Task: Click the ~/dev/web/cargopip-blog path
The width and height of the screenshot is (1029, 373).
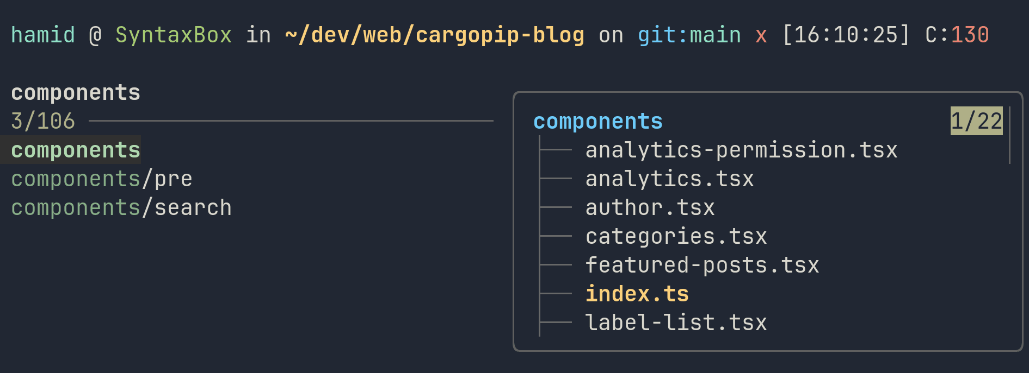Action: (434, 35)
